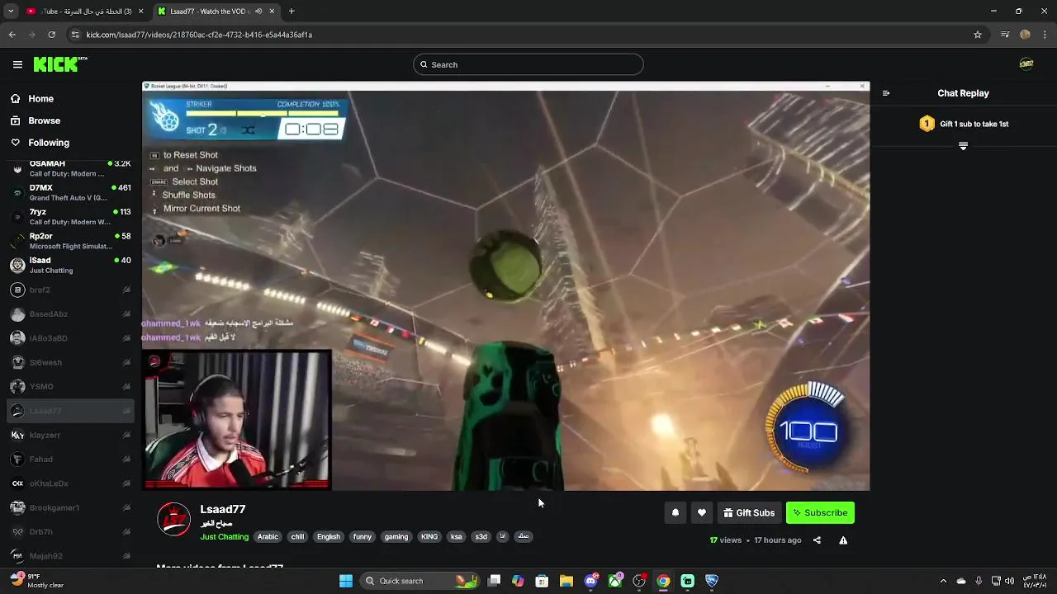Open offline channel oKhaLeDx
Screen dimensions: 1057x594
tap(70, 483)
